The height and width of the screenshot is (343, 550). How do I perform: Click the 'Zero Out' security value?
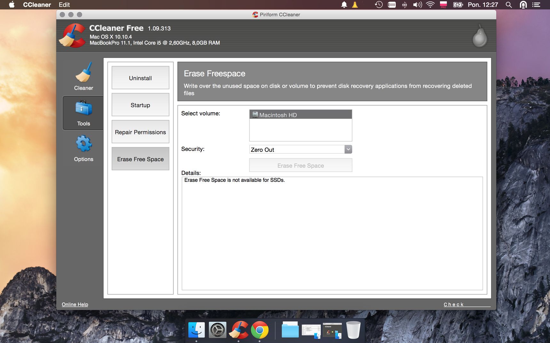[x=262, y=150]
